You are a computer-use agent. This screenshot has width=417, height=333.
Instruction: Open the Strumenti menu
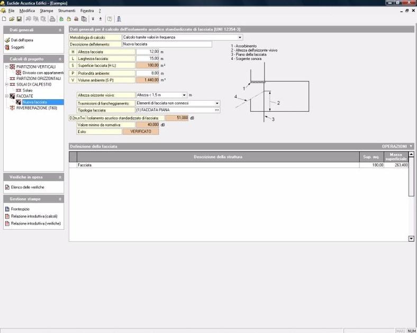pos(67,11)
